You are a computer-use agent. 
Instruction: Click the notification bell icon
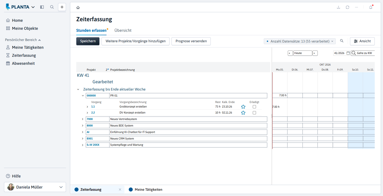371,7
